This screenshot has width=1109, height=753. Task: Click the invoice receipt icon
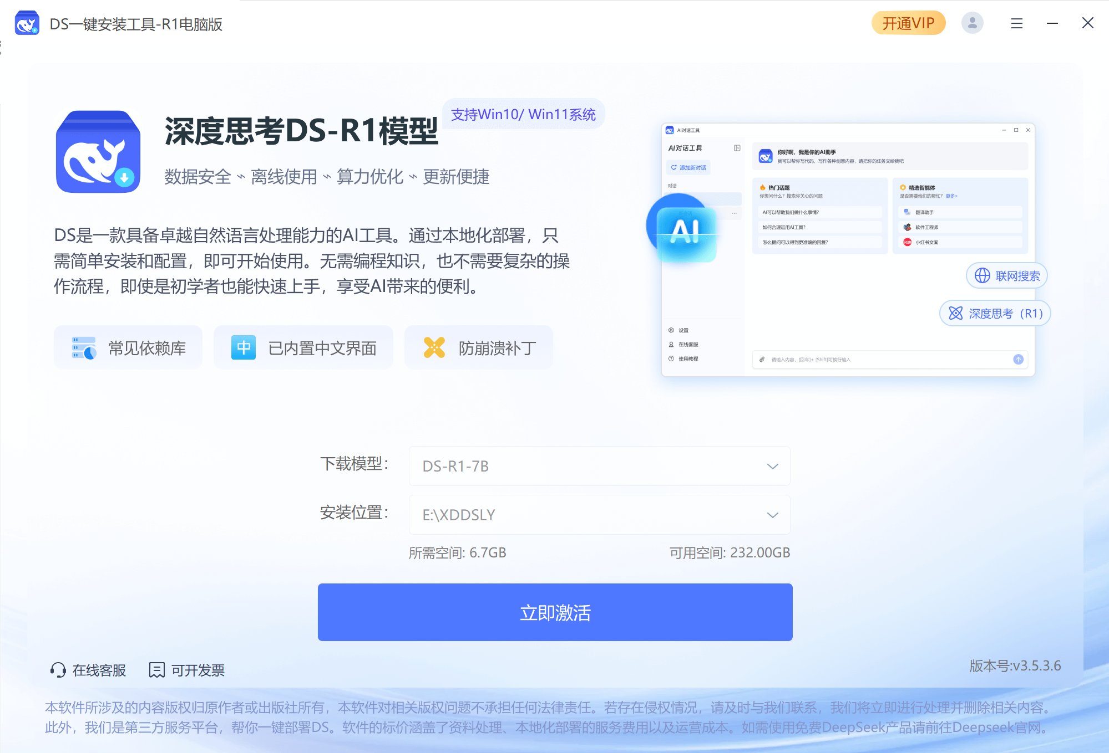tap(156, 670)
